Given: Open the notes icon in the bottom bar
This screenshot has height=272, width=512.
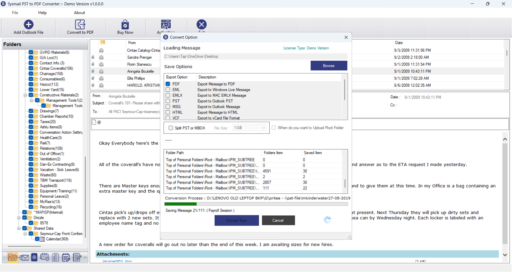Looking at the screenshot, I should coord(66,257).
